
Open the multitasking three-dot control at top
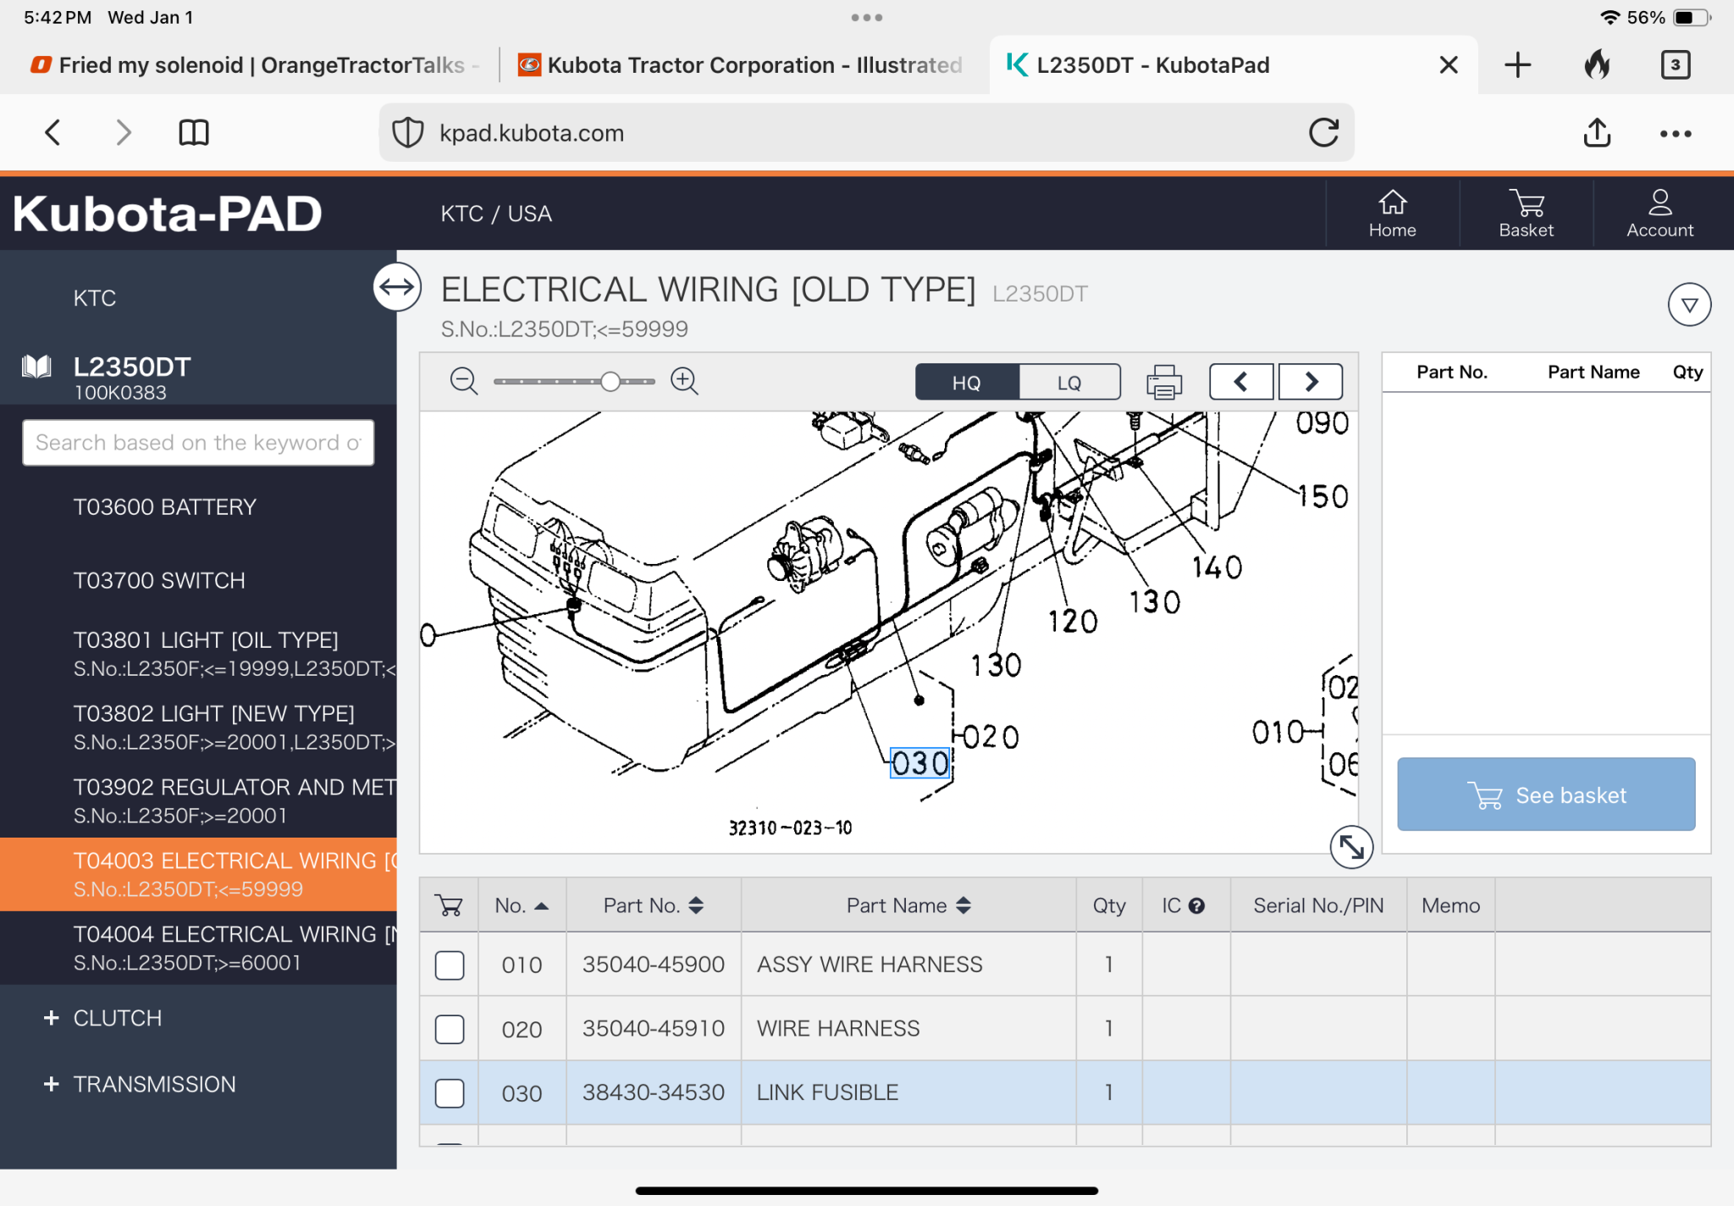point(867,17)
